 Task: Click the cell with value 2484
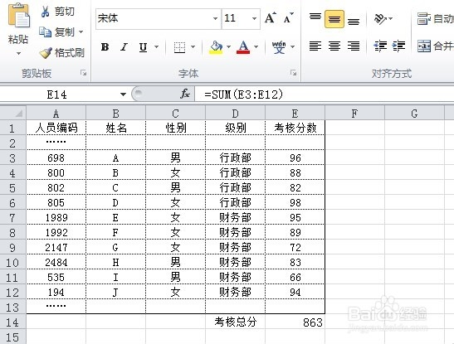[x=56, y=262]
